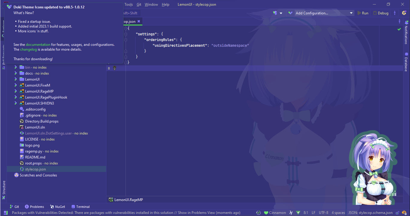Click the Problems tool window icon

34,206
